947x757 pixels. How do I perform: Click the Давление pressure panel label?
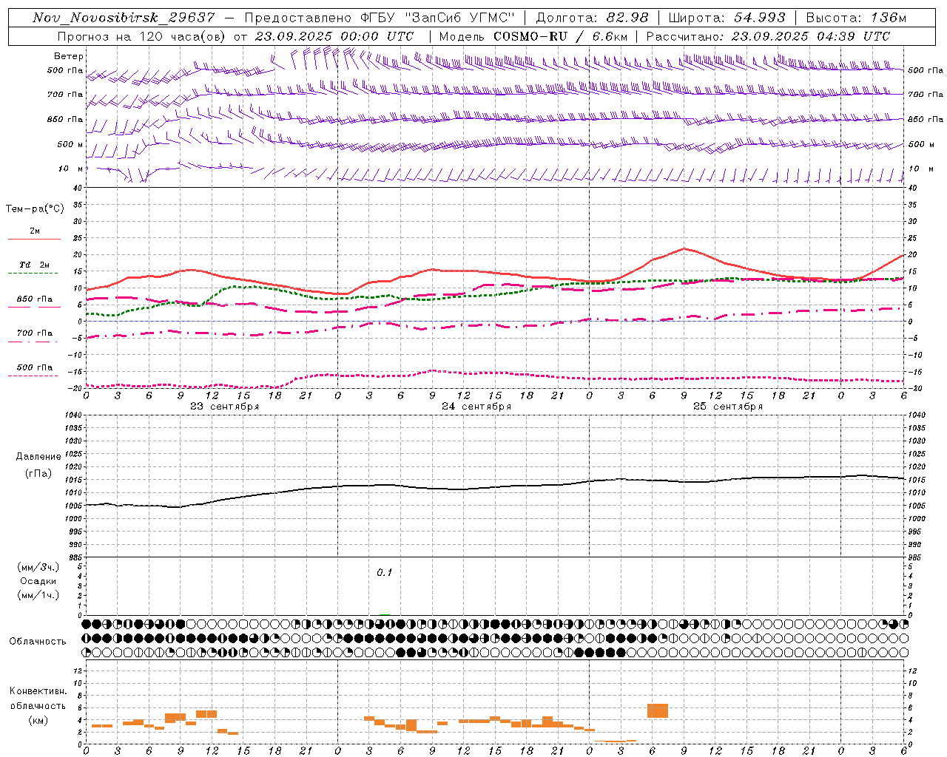pos(38,457)
